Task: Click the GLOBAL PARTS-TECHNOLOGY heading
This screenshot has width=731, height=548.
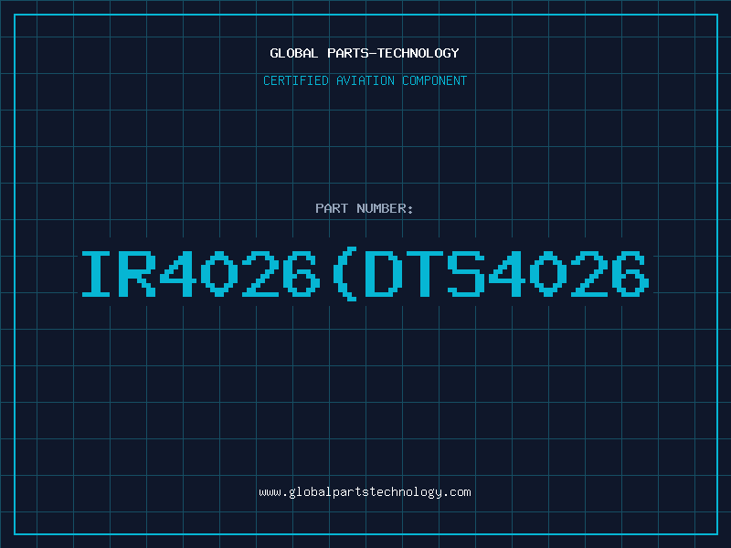Action: click(x=365, y=53)
